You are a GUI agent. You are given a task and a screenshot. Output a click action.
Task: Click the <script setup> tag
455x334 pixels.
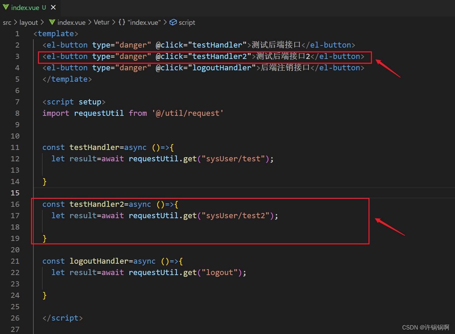[x=74, y=102]
